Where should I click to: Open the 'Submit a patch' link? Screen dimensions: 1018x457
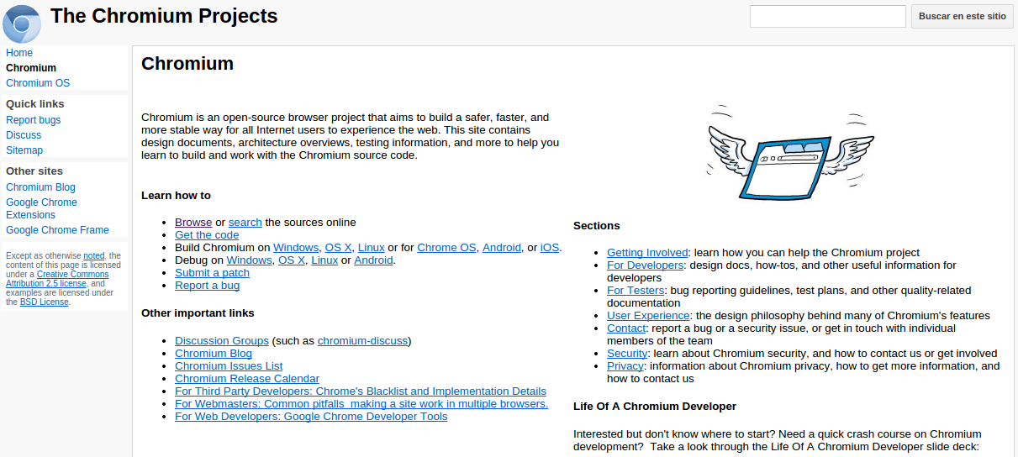(x=212, y=273)
